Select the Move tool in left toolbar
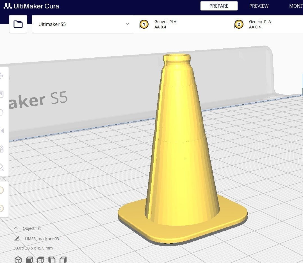The image size is (303, 263). 2,76
